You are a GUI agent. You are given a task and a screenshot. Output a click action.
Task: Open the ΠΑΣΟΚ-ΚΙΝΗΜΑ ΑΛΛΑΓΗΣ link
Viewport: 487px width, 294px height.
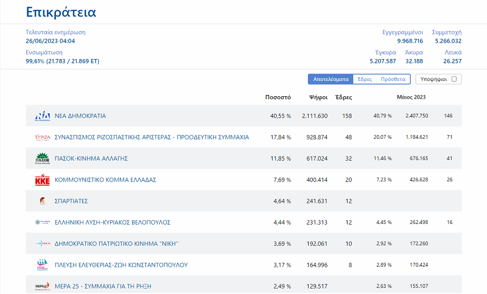91,158
